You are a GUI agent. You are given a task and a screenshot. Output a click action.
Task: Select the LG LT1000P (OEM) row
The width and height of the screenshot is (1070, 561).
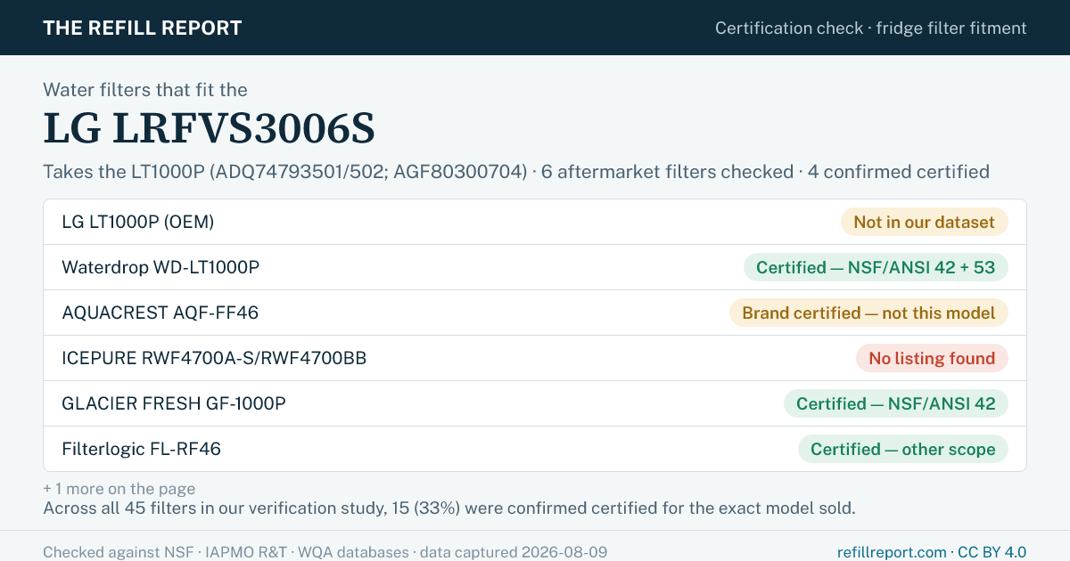pos(535,222)
